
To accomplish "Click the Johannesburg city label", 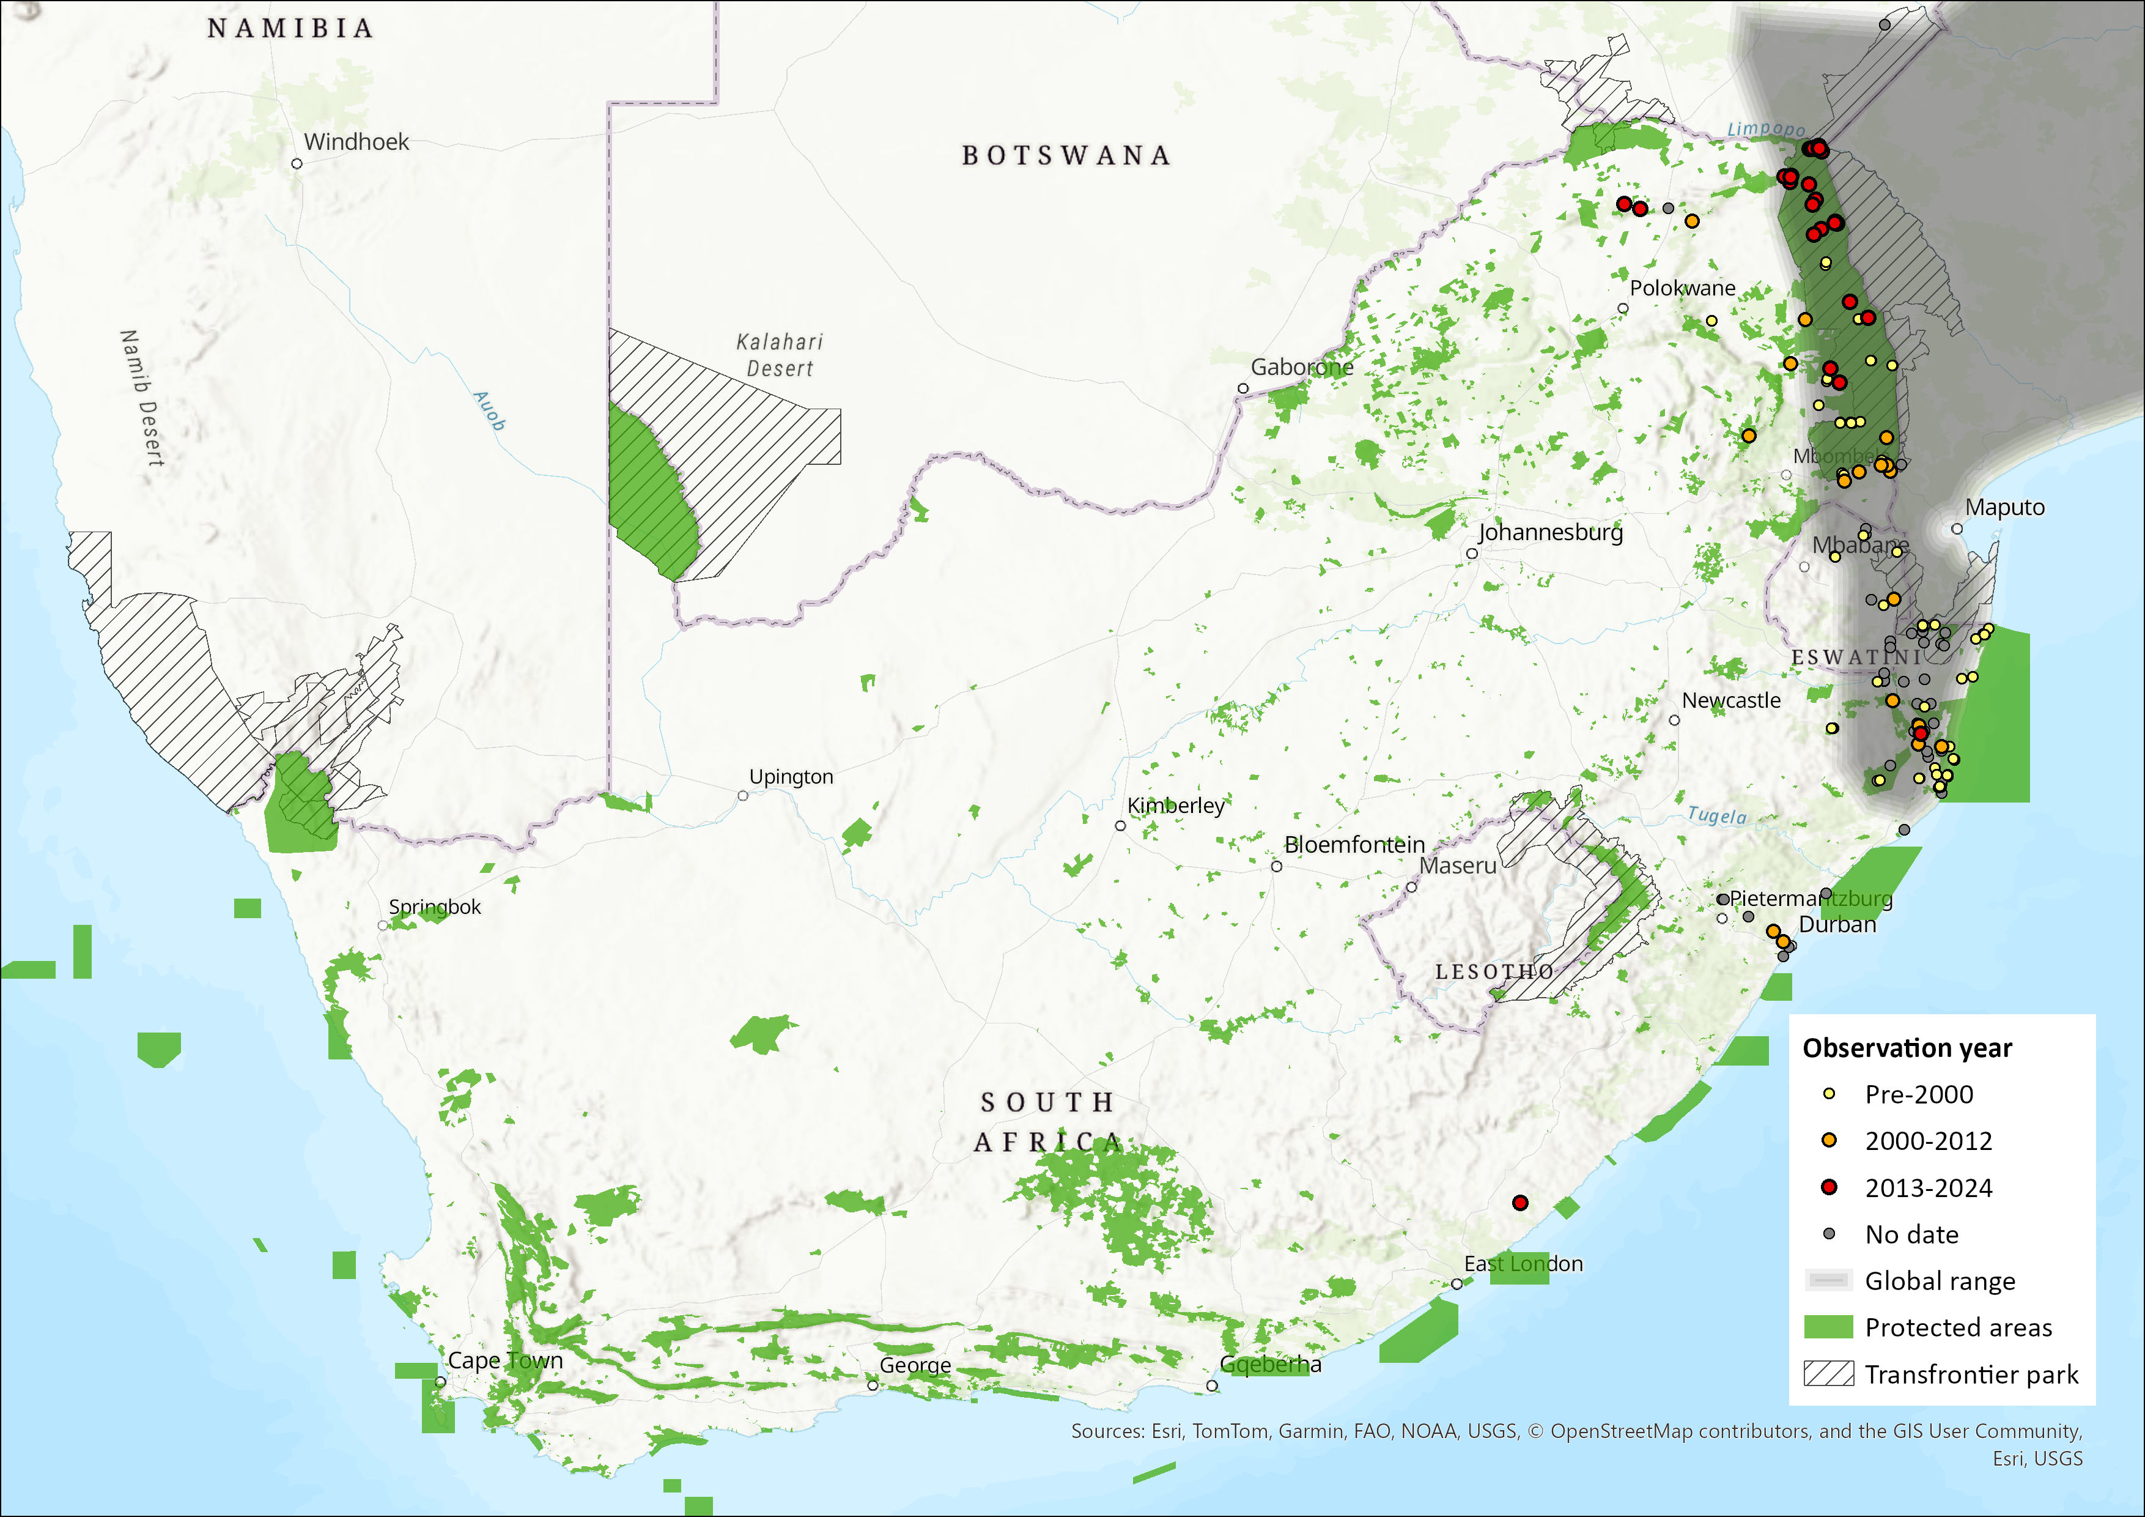I will pos(1550,532).
